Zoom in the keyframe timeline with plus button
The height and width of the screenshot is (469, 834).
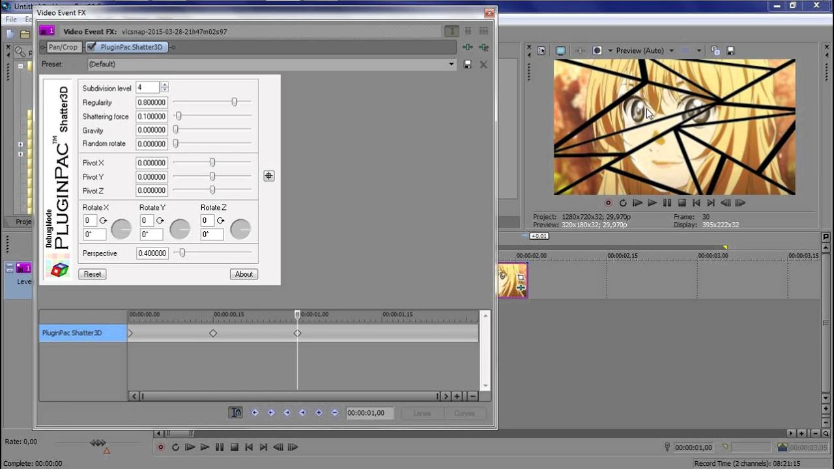point(457,396)
